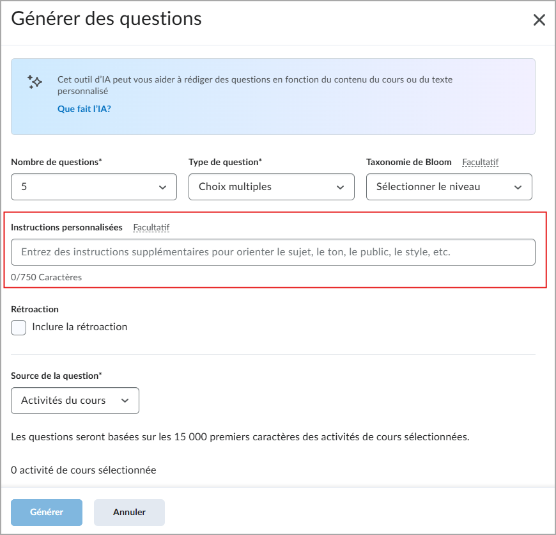Open the Activités du cours source dropdown
556x535 pixels.
click(x=75, y=401)
